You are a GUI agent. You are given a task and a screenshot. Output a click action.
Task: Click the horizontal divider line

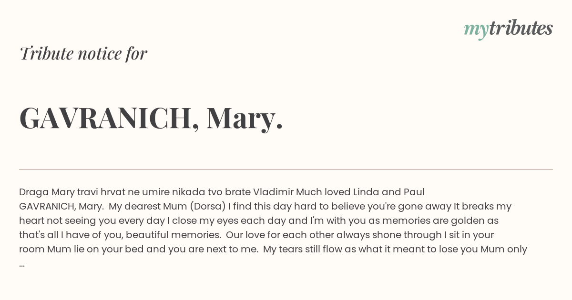pyautogui.click(x=286, y=169)
